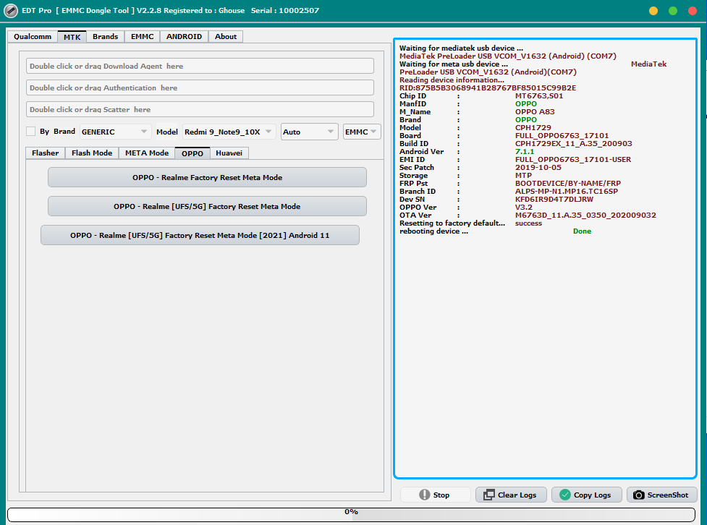Click the Download Agent file field
Screen dimensions: 707x525
pos(200,66)
